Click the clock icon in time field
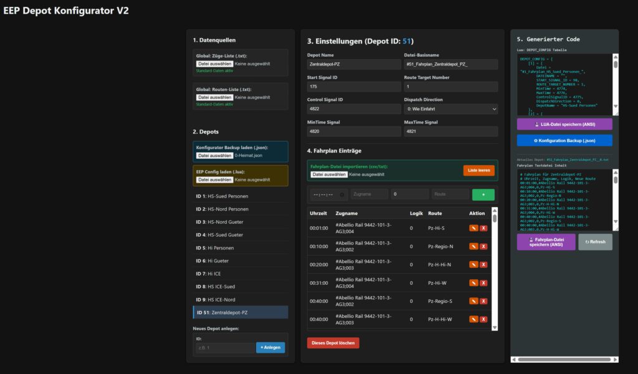This screenshot has height=374, width=638. 341,194
